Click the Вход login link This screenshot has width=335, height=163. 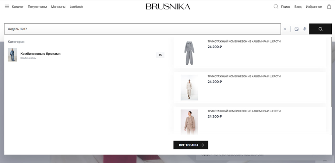298,7
